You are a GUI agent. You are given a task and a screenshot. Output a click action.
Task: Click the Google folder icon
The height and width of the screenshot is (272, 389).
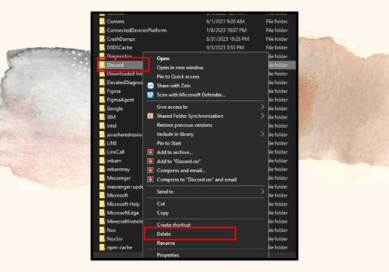click(x=102, y=108)
